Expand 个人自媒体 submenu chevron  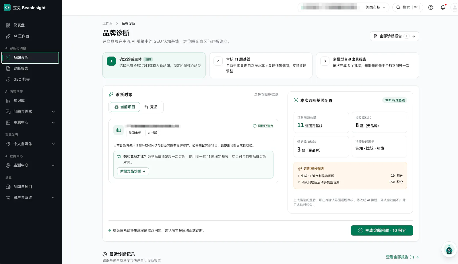coord(53,144)
